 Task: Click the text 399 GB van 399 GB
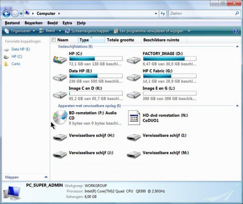tap(161, 99)
